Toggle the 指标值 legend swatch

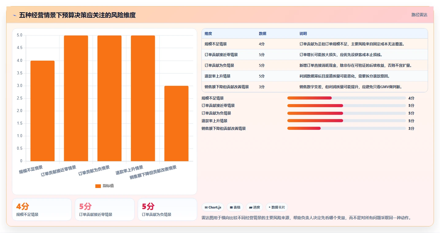click(x=98, y=186)
